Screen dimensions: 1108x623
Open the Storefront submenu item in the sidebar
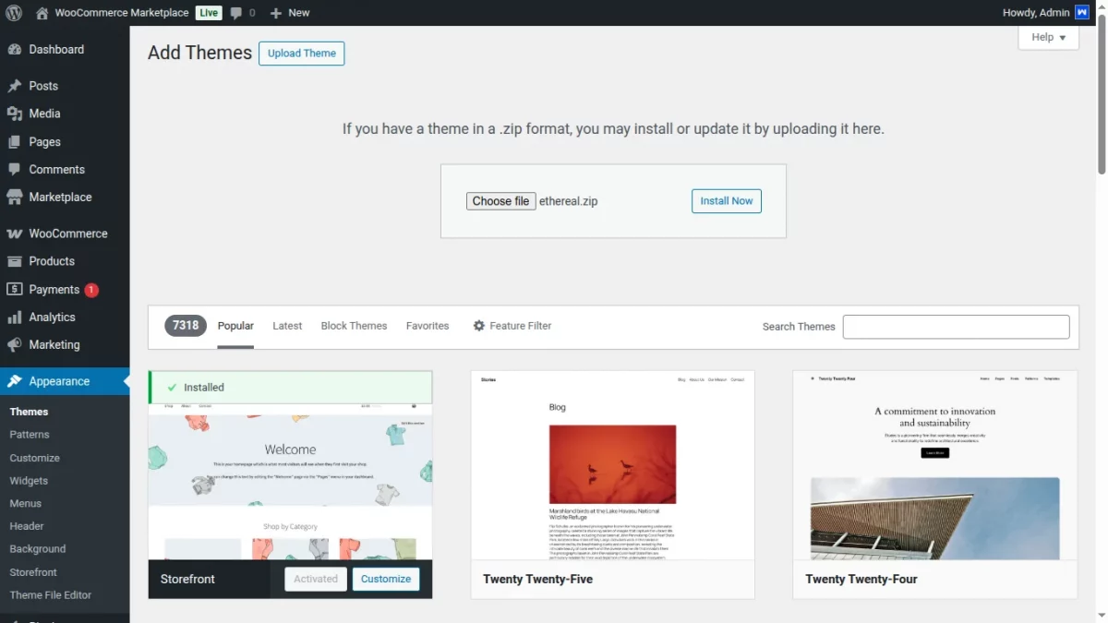click(x=33, y=572)
